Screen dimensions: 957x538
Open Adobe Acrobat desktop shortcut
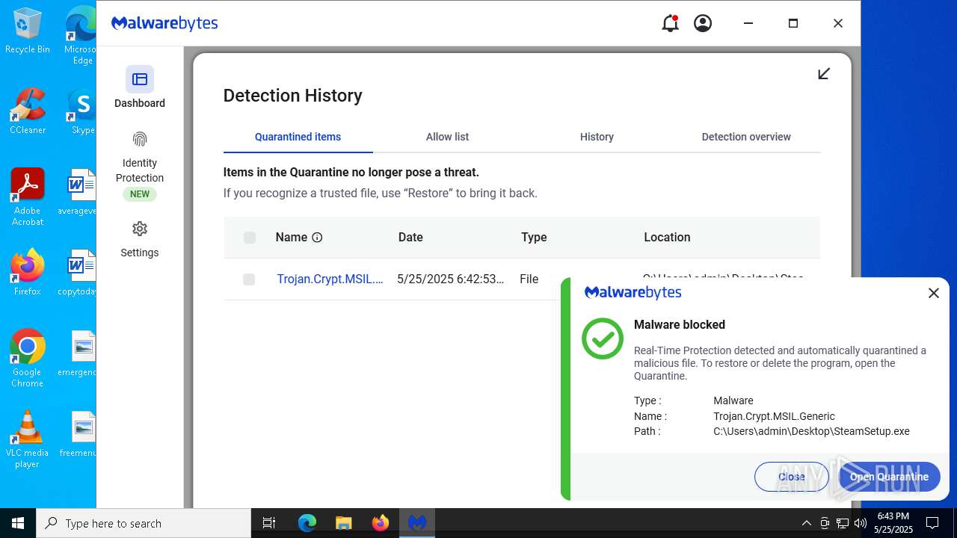pyautogui.click(x=28, y=197)
